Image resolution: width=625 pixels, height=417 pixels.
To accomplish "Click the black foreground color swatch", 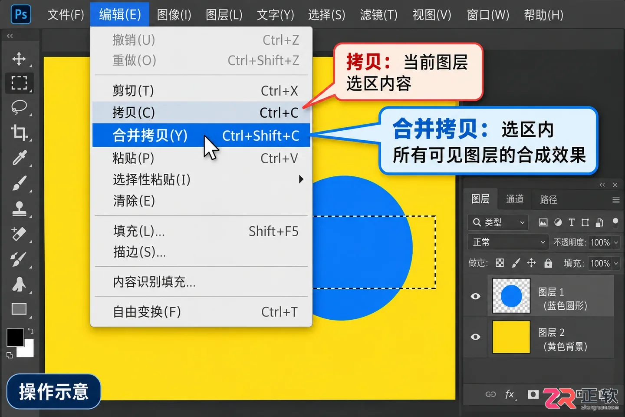I will [x=15, y=337].
